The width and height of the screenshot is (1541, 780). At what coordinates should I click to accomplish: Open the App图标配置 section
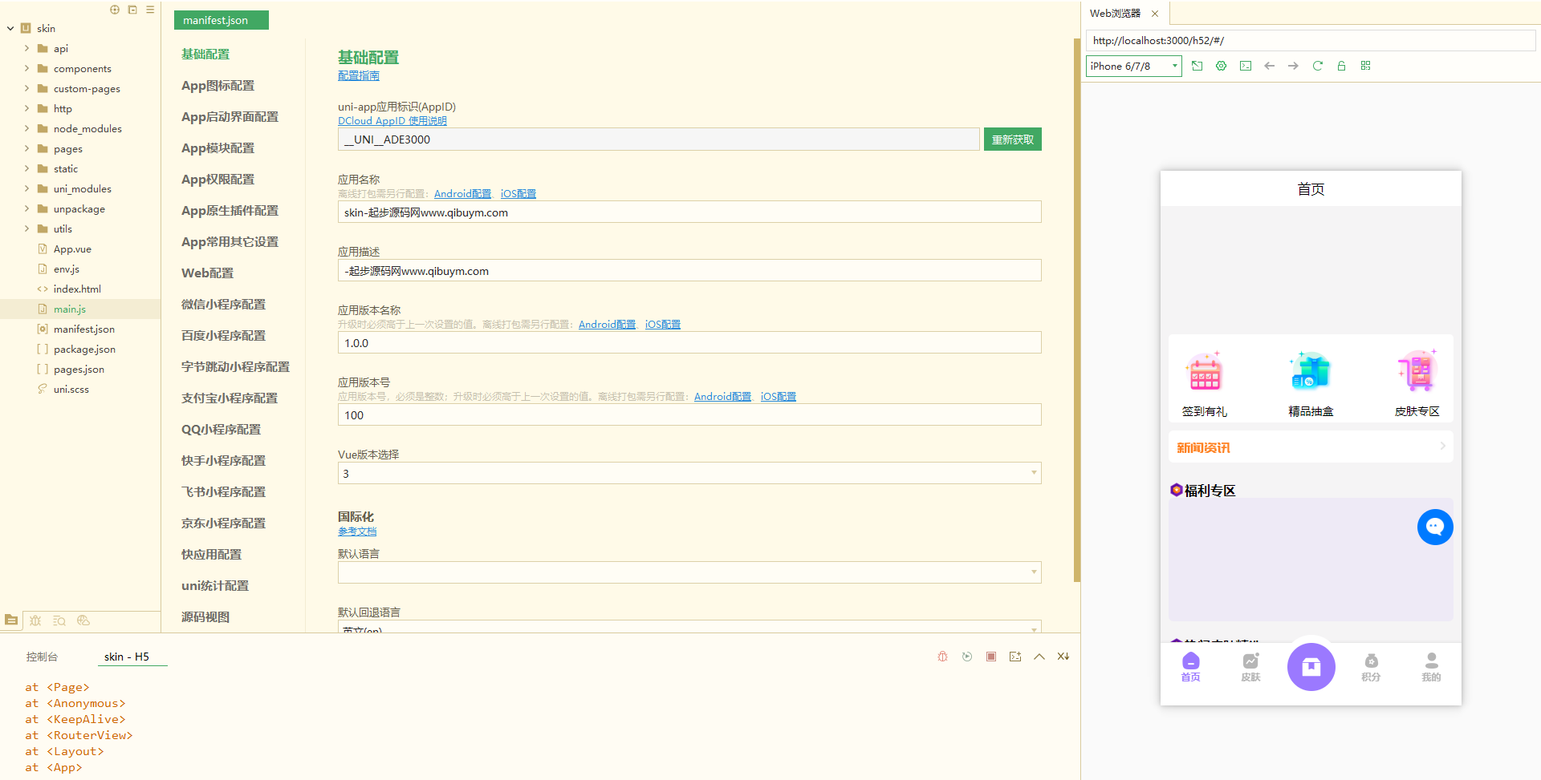click(218, 85)
